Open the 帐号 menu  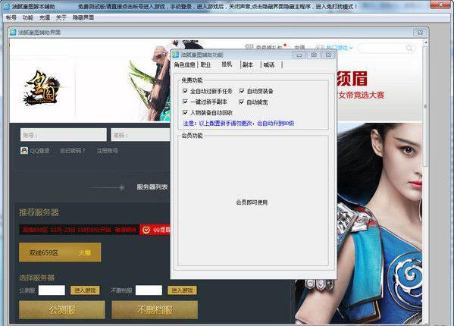(x=11, y=17)
